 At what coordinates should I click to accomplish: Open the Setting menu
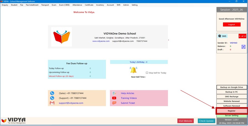[135, 5]
